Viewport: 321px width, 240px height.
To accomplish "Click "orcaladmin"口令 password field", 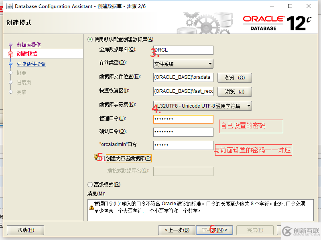I will 183,145.
